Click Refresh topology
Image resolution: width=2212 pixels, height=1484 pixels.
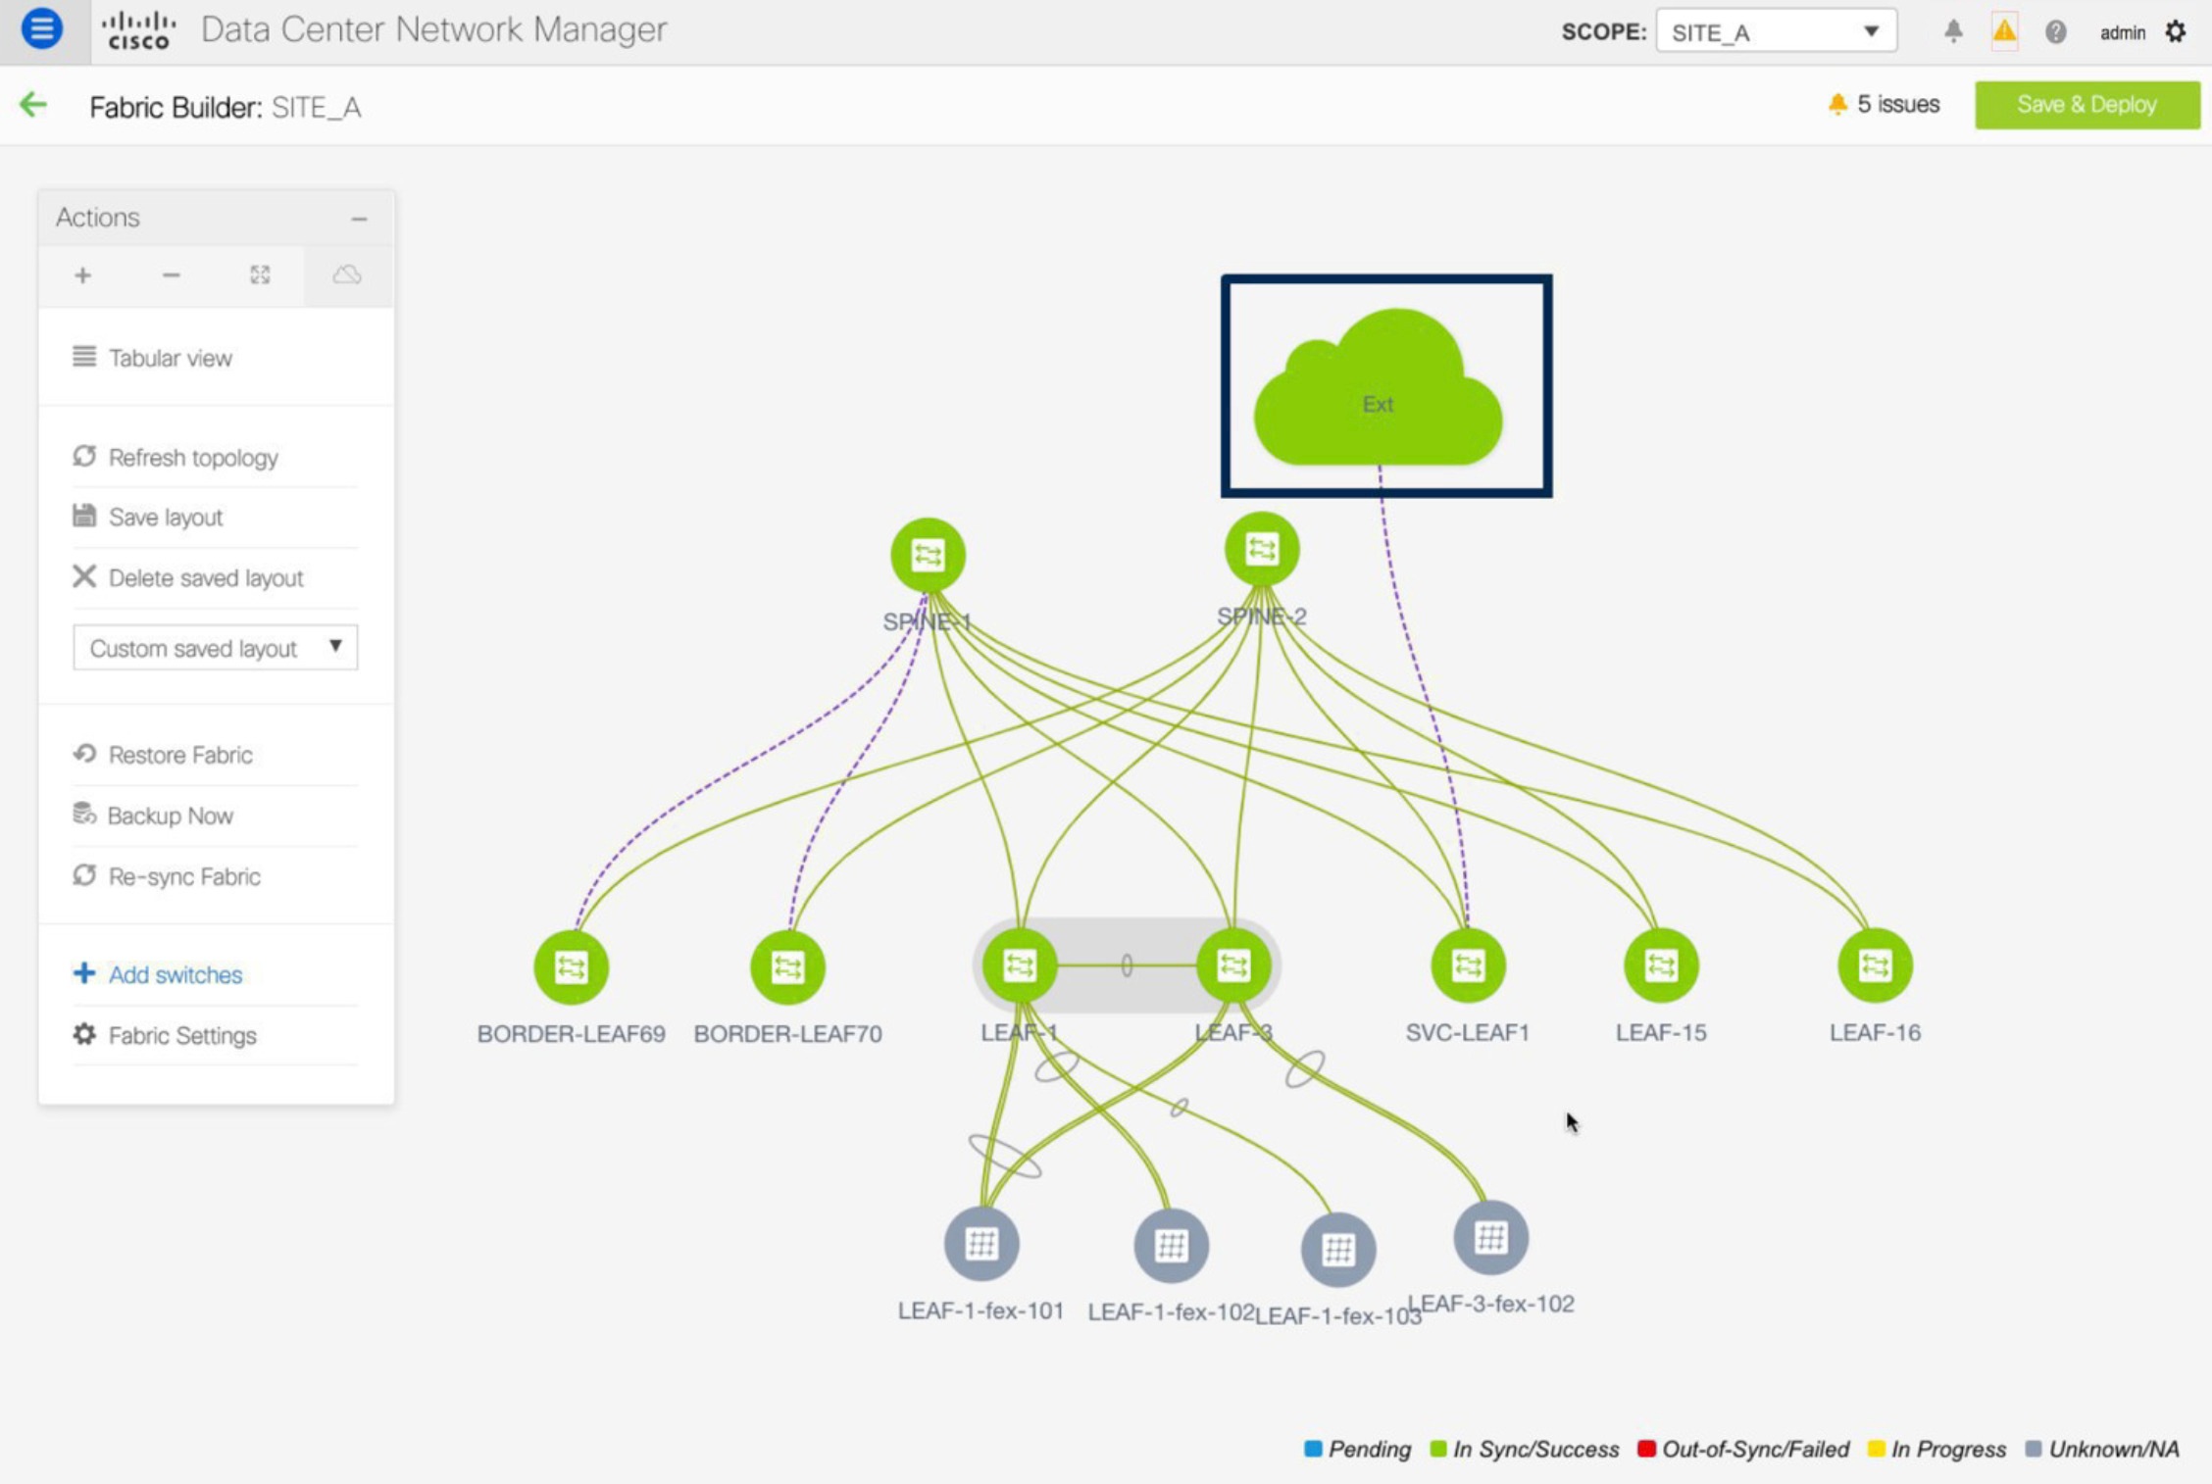point(175,457)
